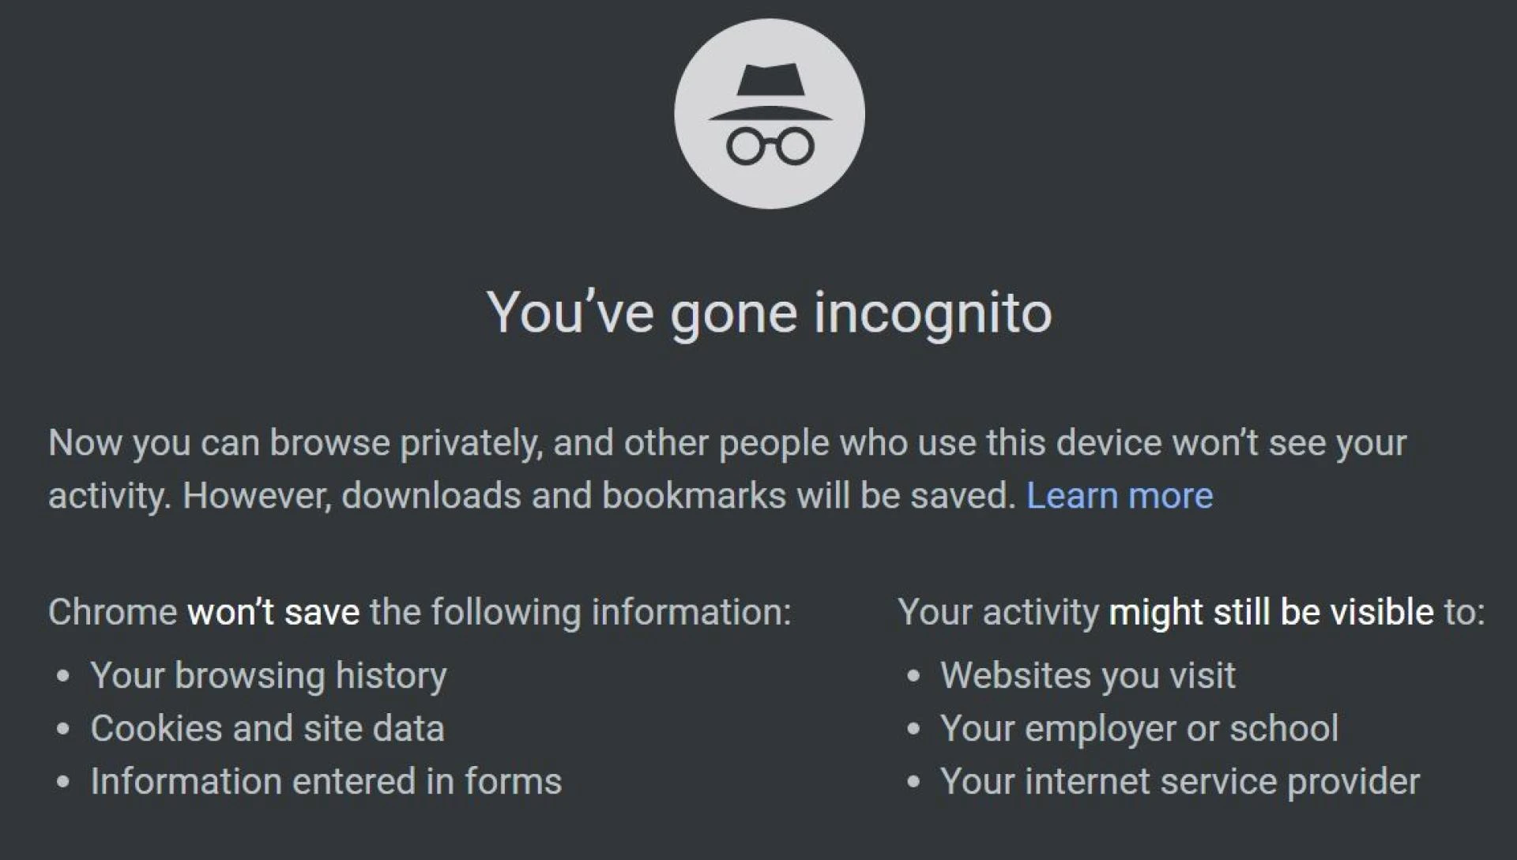Select the "Websites you visit" list item
The height and width of the screenshot is (860, 1517).
(1087, 676)
